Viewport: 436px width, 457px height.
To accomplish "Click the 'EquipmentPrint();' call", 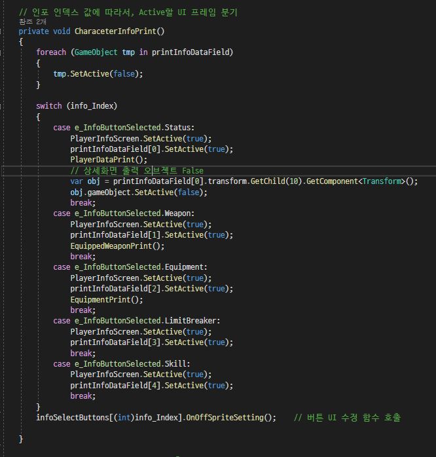I will pos(107,299).
